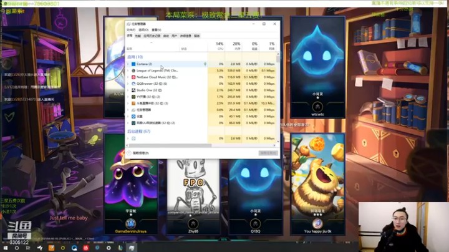Open the 查看(V) menu
Screen dimensions: 449x252
click(157, 30)
